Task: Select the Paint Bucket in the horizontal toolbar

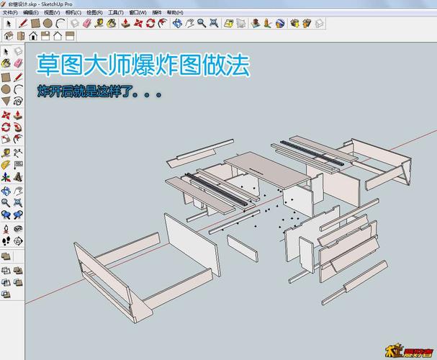Action: click(111, 24)
